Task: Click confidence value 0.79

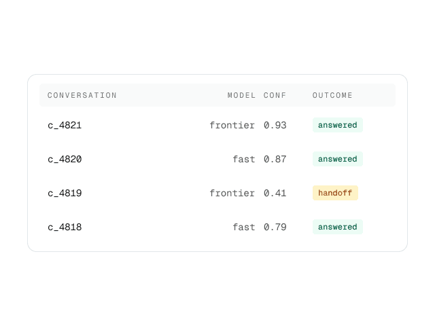Action: click(275, 228)
